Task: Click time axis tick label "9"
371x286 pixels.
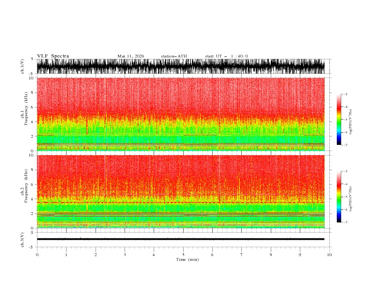Action: [300, 255]
